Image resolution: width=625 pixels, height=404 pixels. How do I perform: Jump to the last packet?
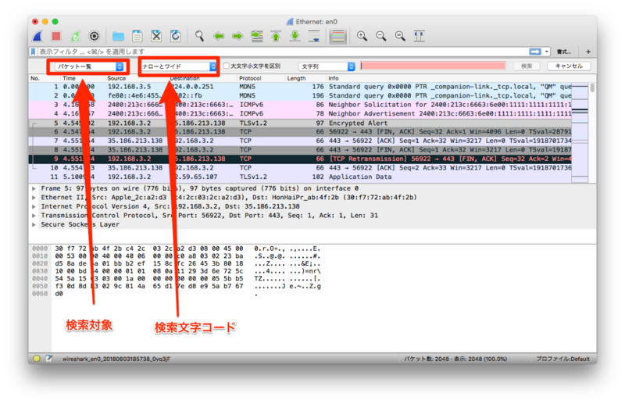pyautogui.click(x=295, y=36)
